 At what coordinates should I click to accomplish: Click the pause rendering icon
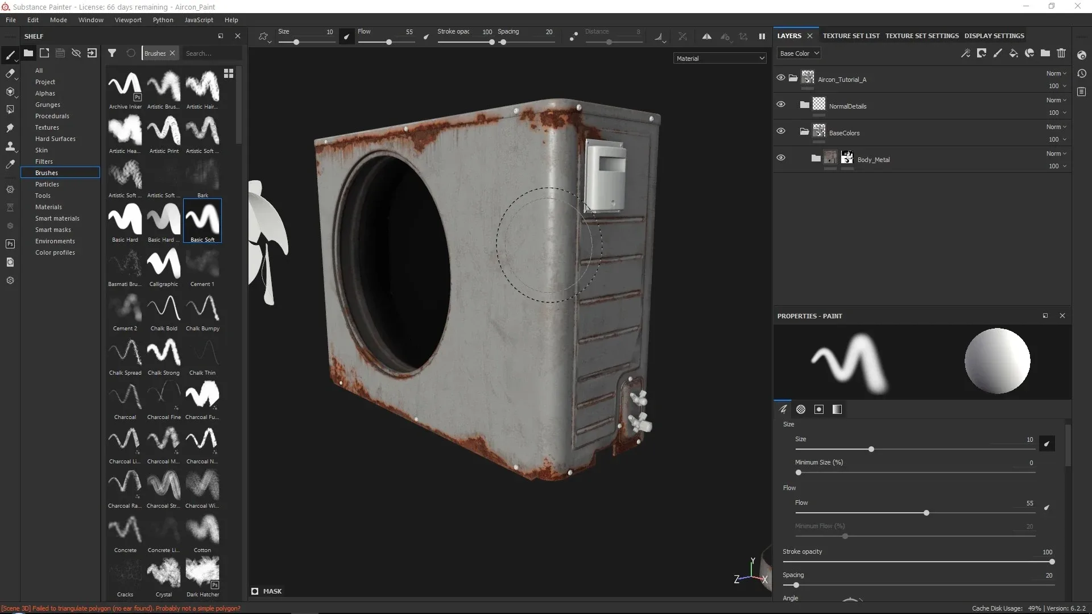tap(762, 36)
